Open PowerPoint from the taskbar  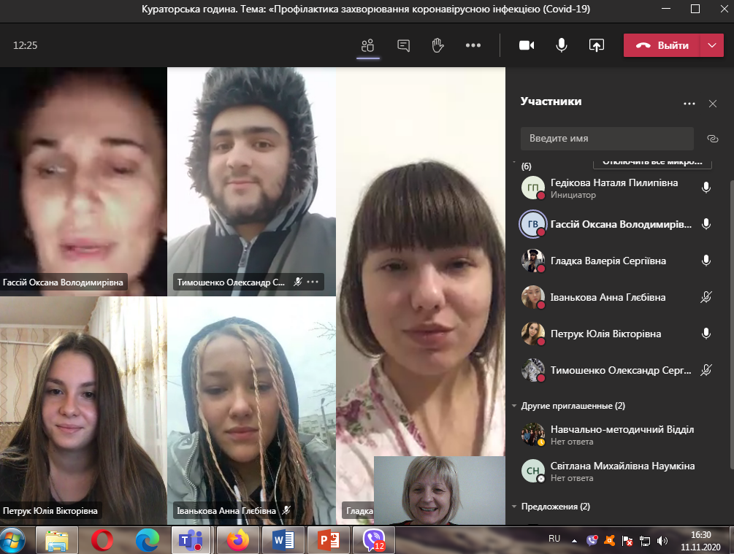pyautogui.click(x=329, y=540)
